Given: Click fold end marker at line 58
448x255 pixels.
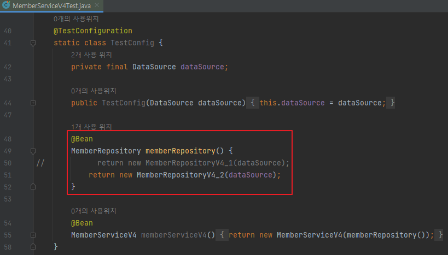Looking at the screenshot, I should click(x=33, y=247).
